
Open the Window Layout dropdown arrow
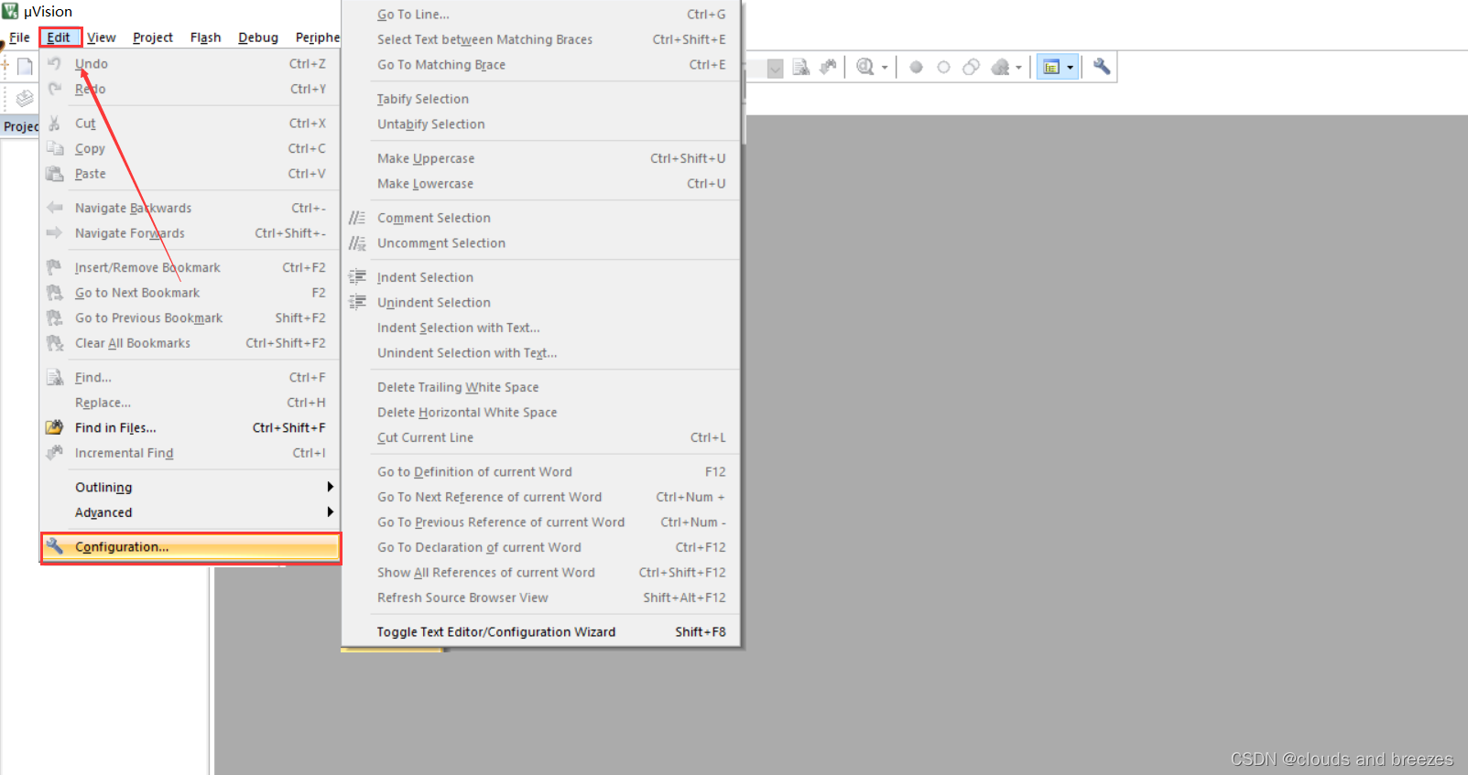[x=1070, y=67]
